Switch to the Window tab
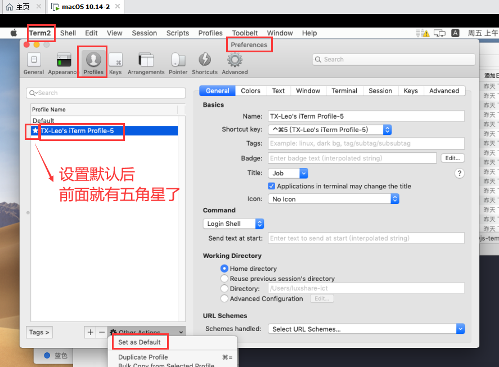This screenshot has width=499, height=367. point(308,90)
